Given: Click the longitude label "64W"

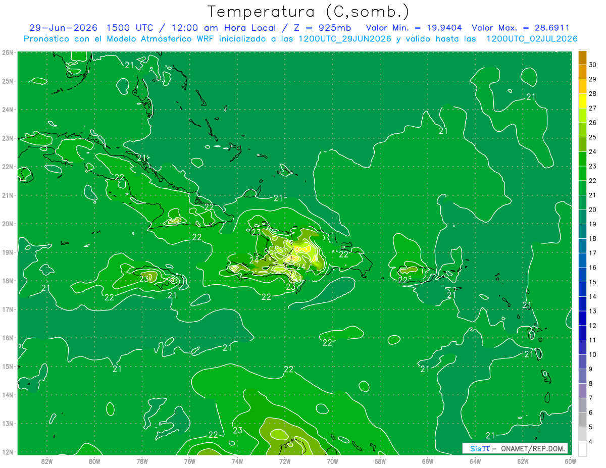Looking at the screenshot, I should click(475, 461).
